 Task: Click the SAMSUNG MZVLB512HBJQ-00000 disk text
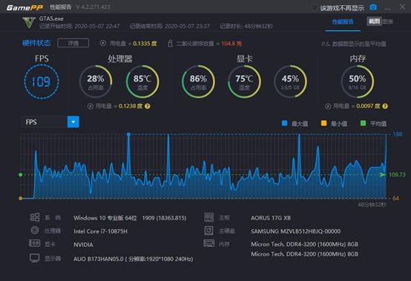296,231
